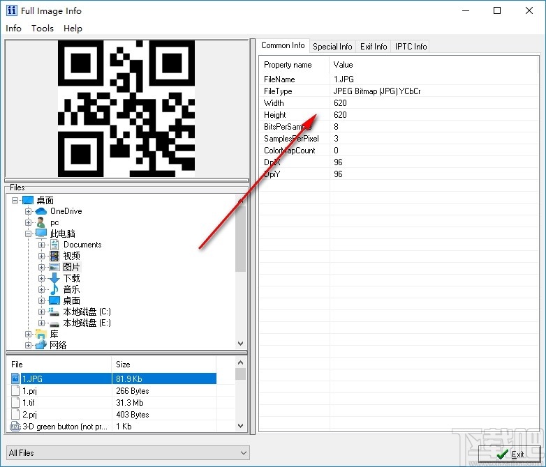
Task: Click the file list scroll down arrow
Action: point(241,426)
